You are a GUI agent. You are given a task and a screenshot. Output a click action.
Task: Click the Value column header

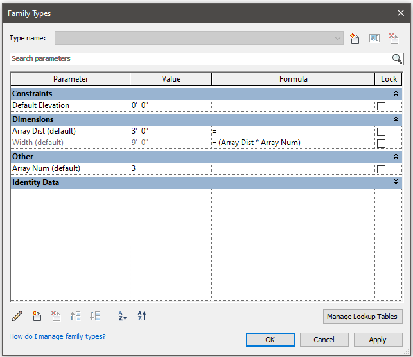point(171,79)
